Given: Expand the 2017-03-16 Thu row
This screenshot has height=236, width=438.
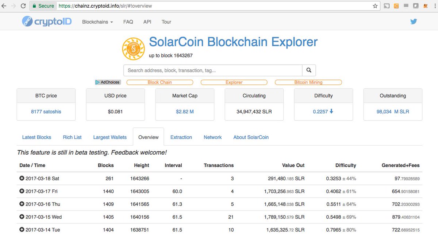Looking at the screenshot, I should tap(22, 204).
